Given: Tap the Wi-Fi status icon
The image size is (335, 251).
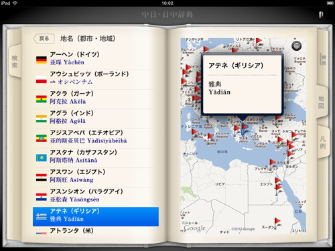Looking at the screenshot, I should [15, 3].
